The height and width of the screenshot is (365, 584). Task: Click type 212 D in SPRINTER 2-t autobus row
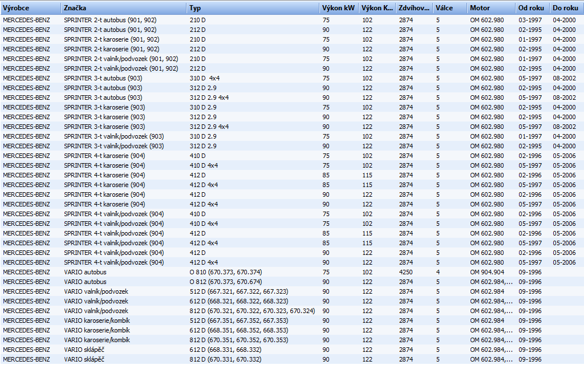click(x=197, y=30)
